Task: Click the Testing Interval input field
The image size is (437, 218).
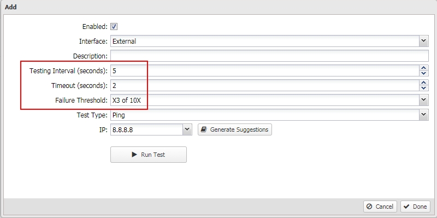Action: 265,70
